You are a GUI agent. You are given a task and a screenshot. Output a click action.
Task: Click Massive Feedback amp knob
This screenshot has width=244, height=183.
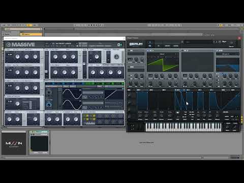pyautogui.click(x=35, y=119)
